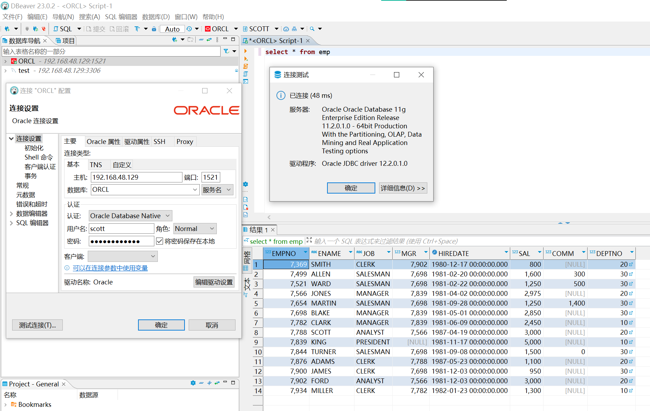Click 取消 button in config dialog
Screen dimensions: 650x411
(212, 325)
